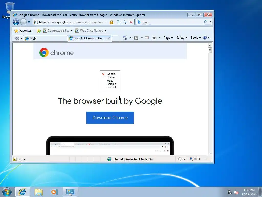Toggle Compatibility View icon

pos(118,22)
